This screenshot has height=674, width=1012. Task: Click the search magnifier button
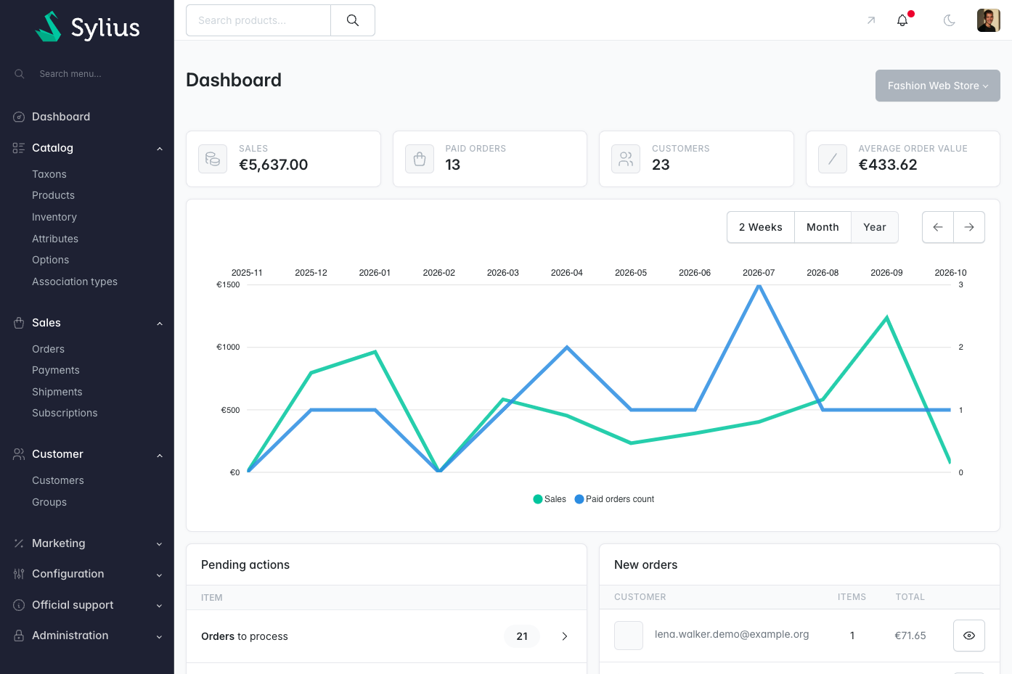coord(353,20)
